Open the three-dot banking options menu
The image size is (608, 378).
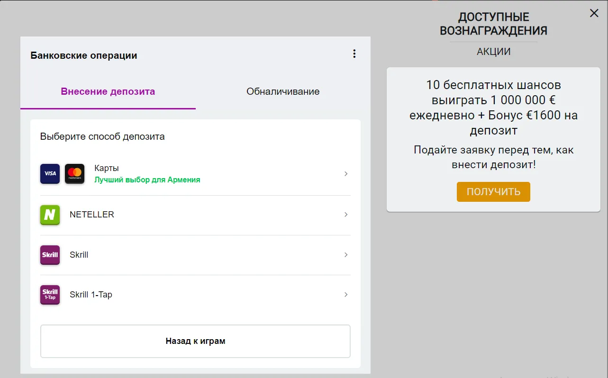pyautogui.click(x=354, y=54)
